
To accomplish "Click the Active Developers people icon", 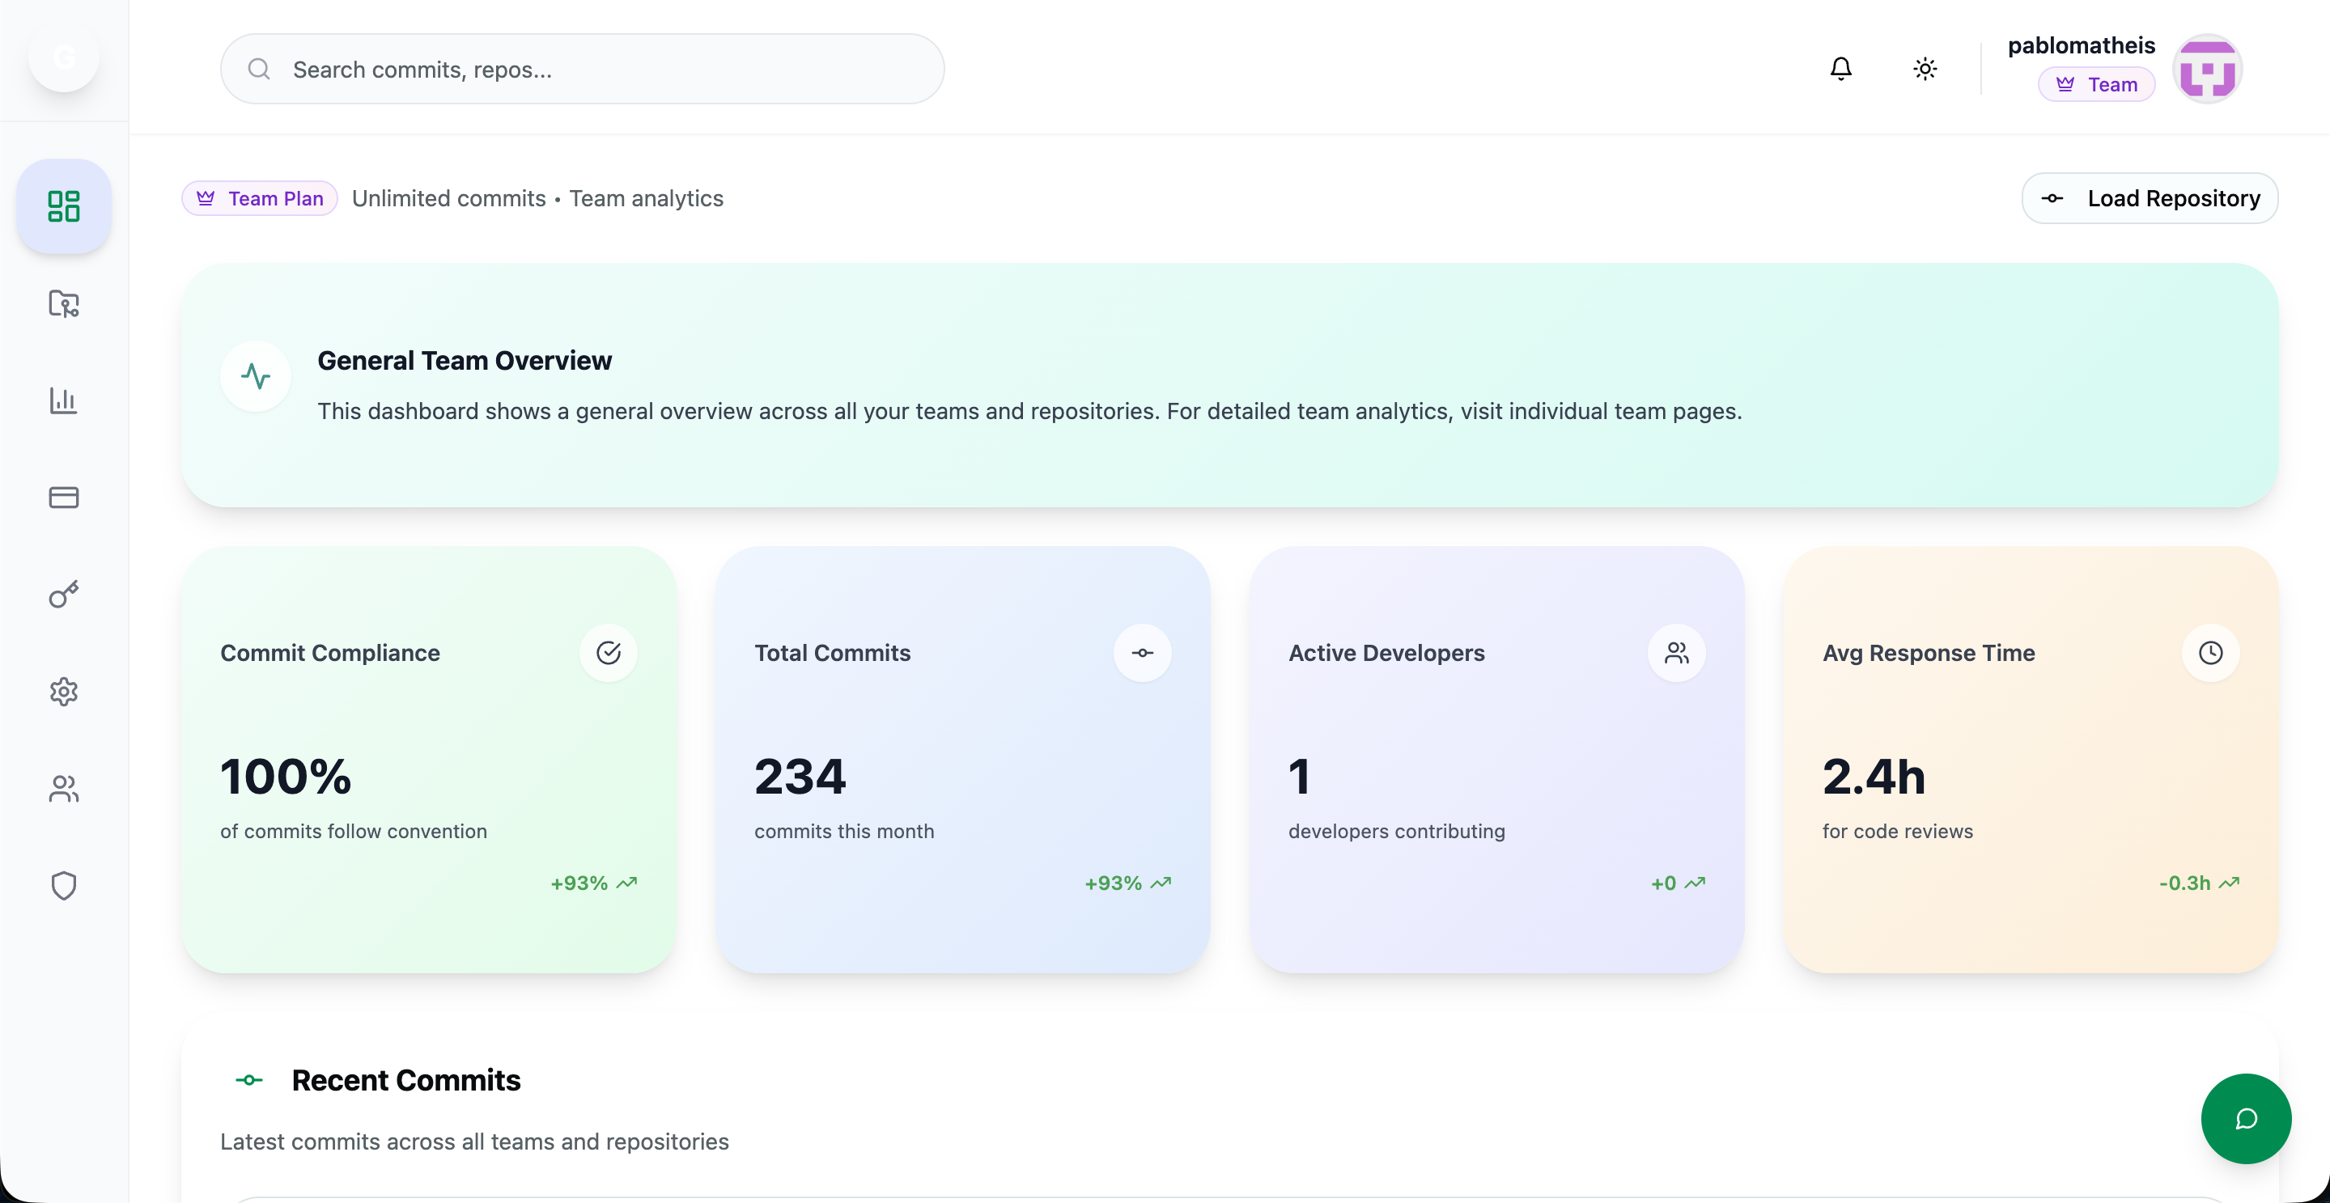I will pos(1676,653).
